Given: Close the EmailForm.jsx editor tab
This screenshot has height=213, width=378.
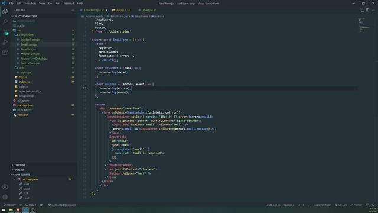Looking at the screenshot, I should 106,10.
